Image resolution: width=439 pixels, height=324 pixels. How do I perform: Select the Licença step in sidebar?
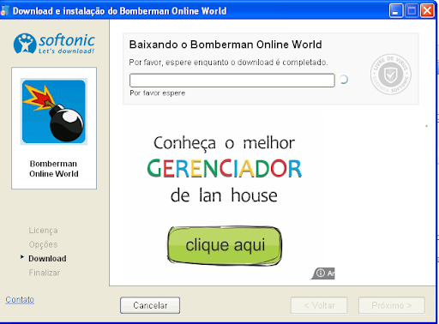[x=43, y=231]
